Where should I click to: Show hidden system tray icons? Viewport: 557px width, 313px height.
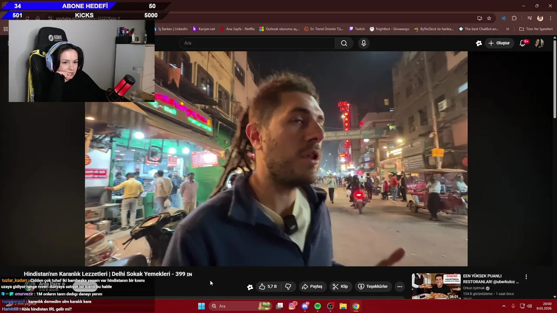pyautogui.click(x=504, y=306)
